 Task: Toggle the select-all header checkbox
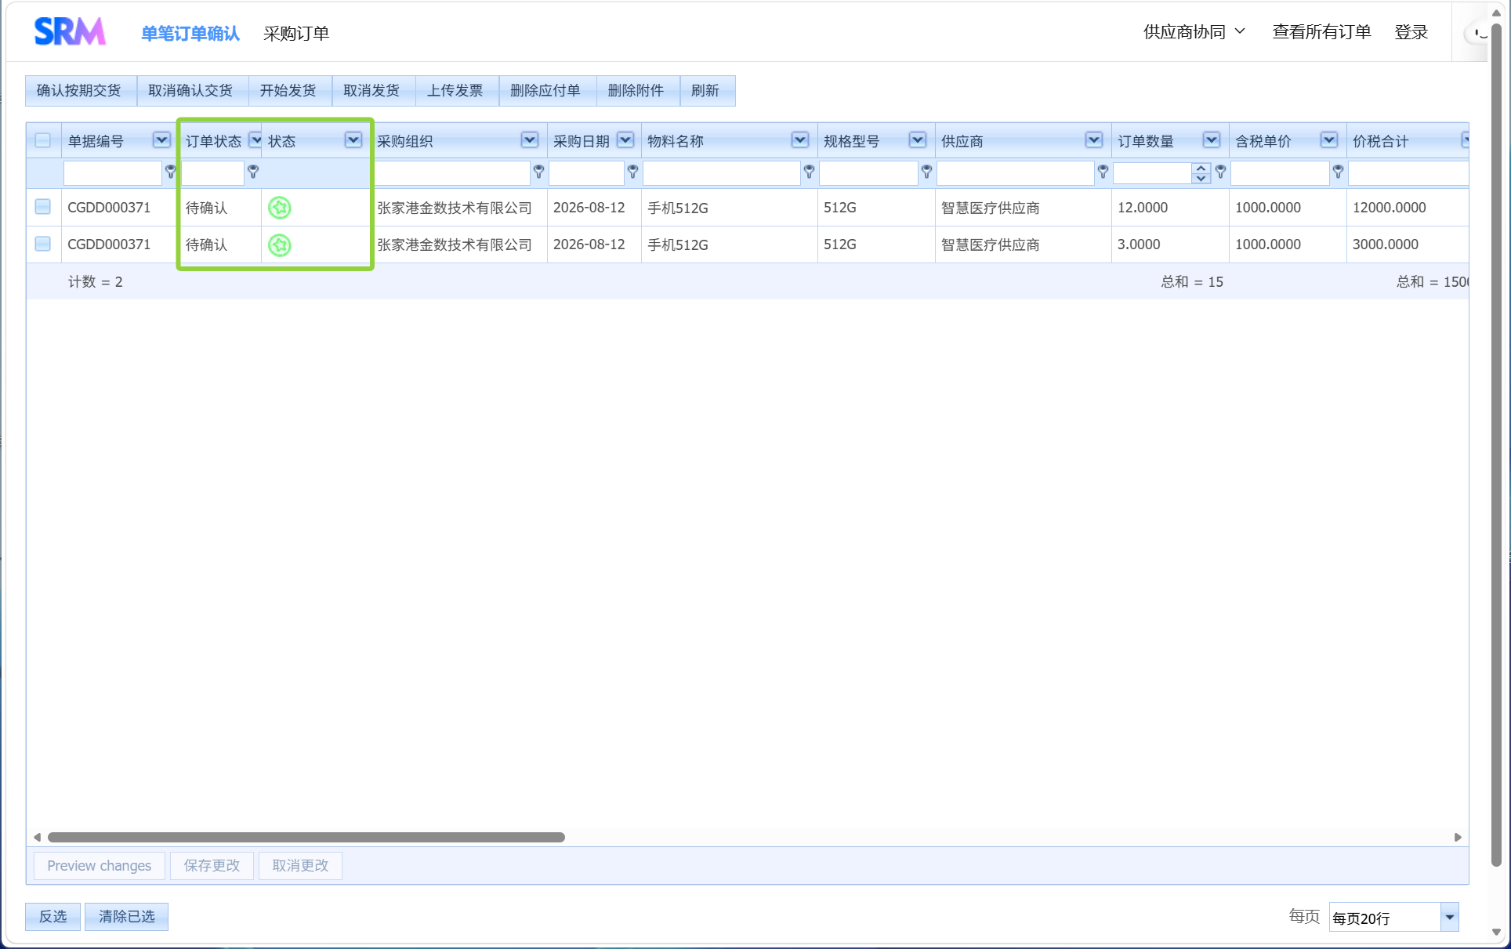tap(43, 140)
